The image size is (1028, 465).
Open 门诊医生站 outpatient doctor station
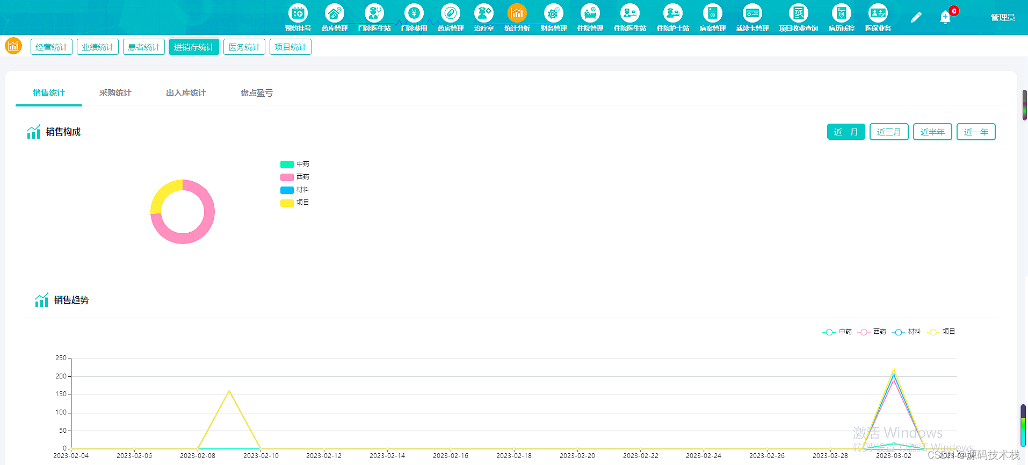coord(374,17)
